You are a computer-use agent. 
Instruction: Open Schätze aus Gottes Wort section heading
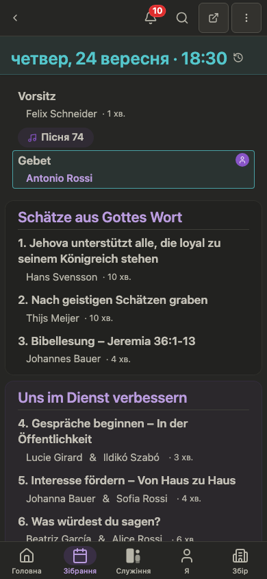(100, 217)
